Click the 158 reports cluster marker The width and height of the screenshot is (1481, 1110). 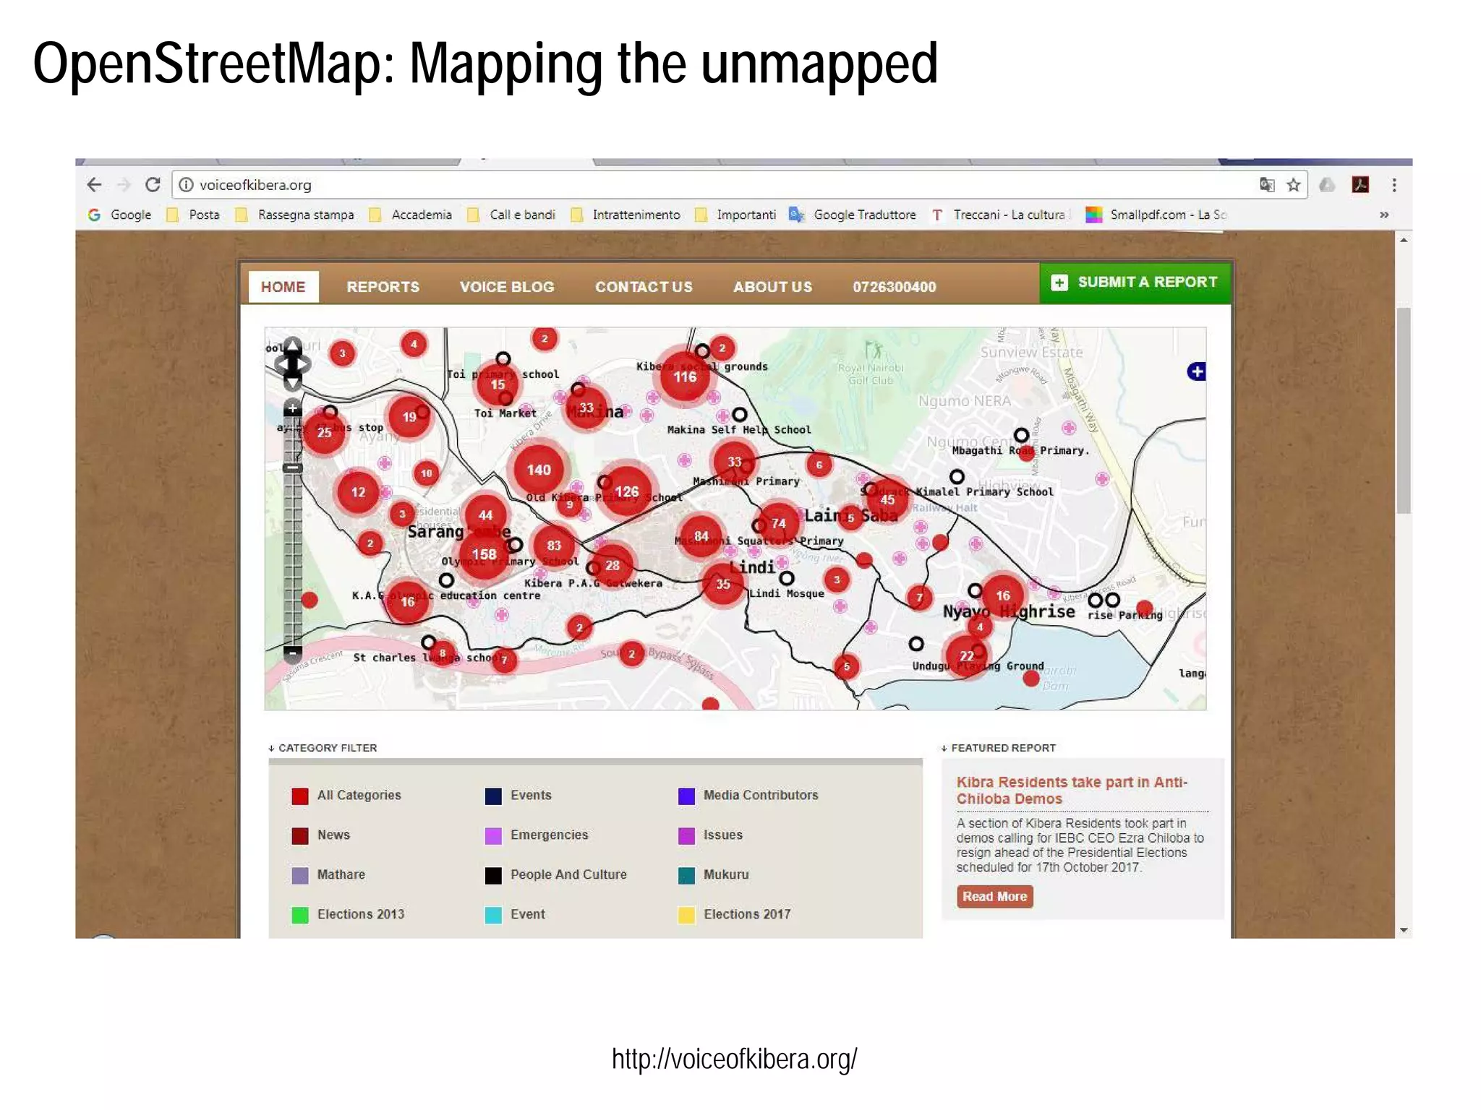[x=484, y=554]
